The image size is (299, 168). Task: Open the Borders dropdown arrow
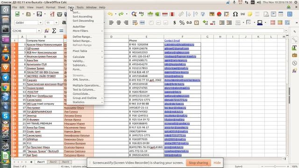click(243, 23)
